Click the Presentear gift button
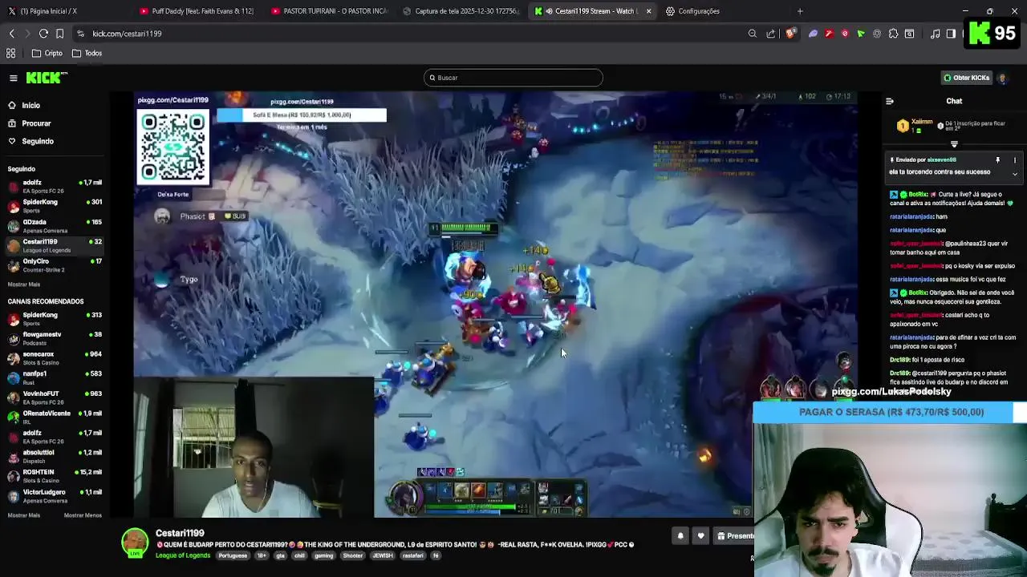Viewport: 1027px width, 577px height. [735, 536]
